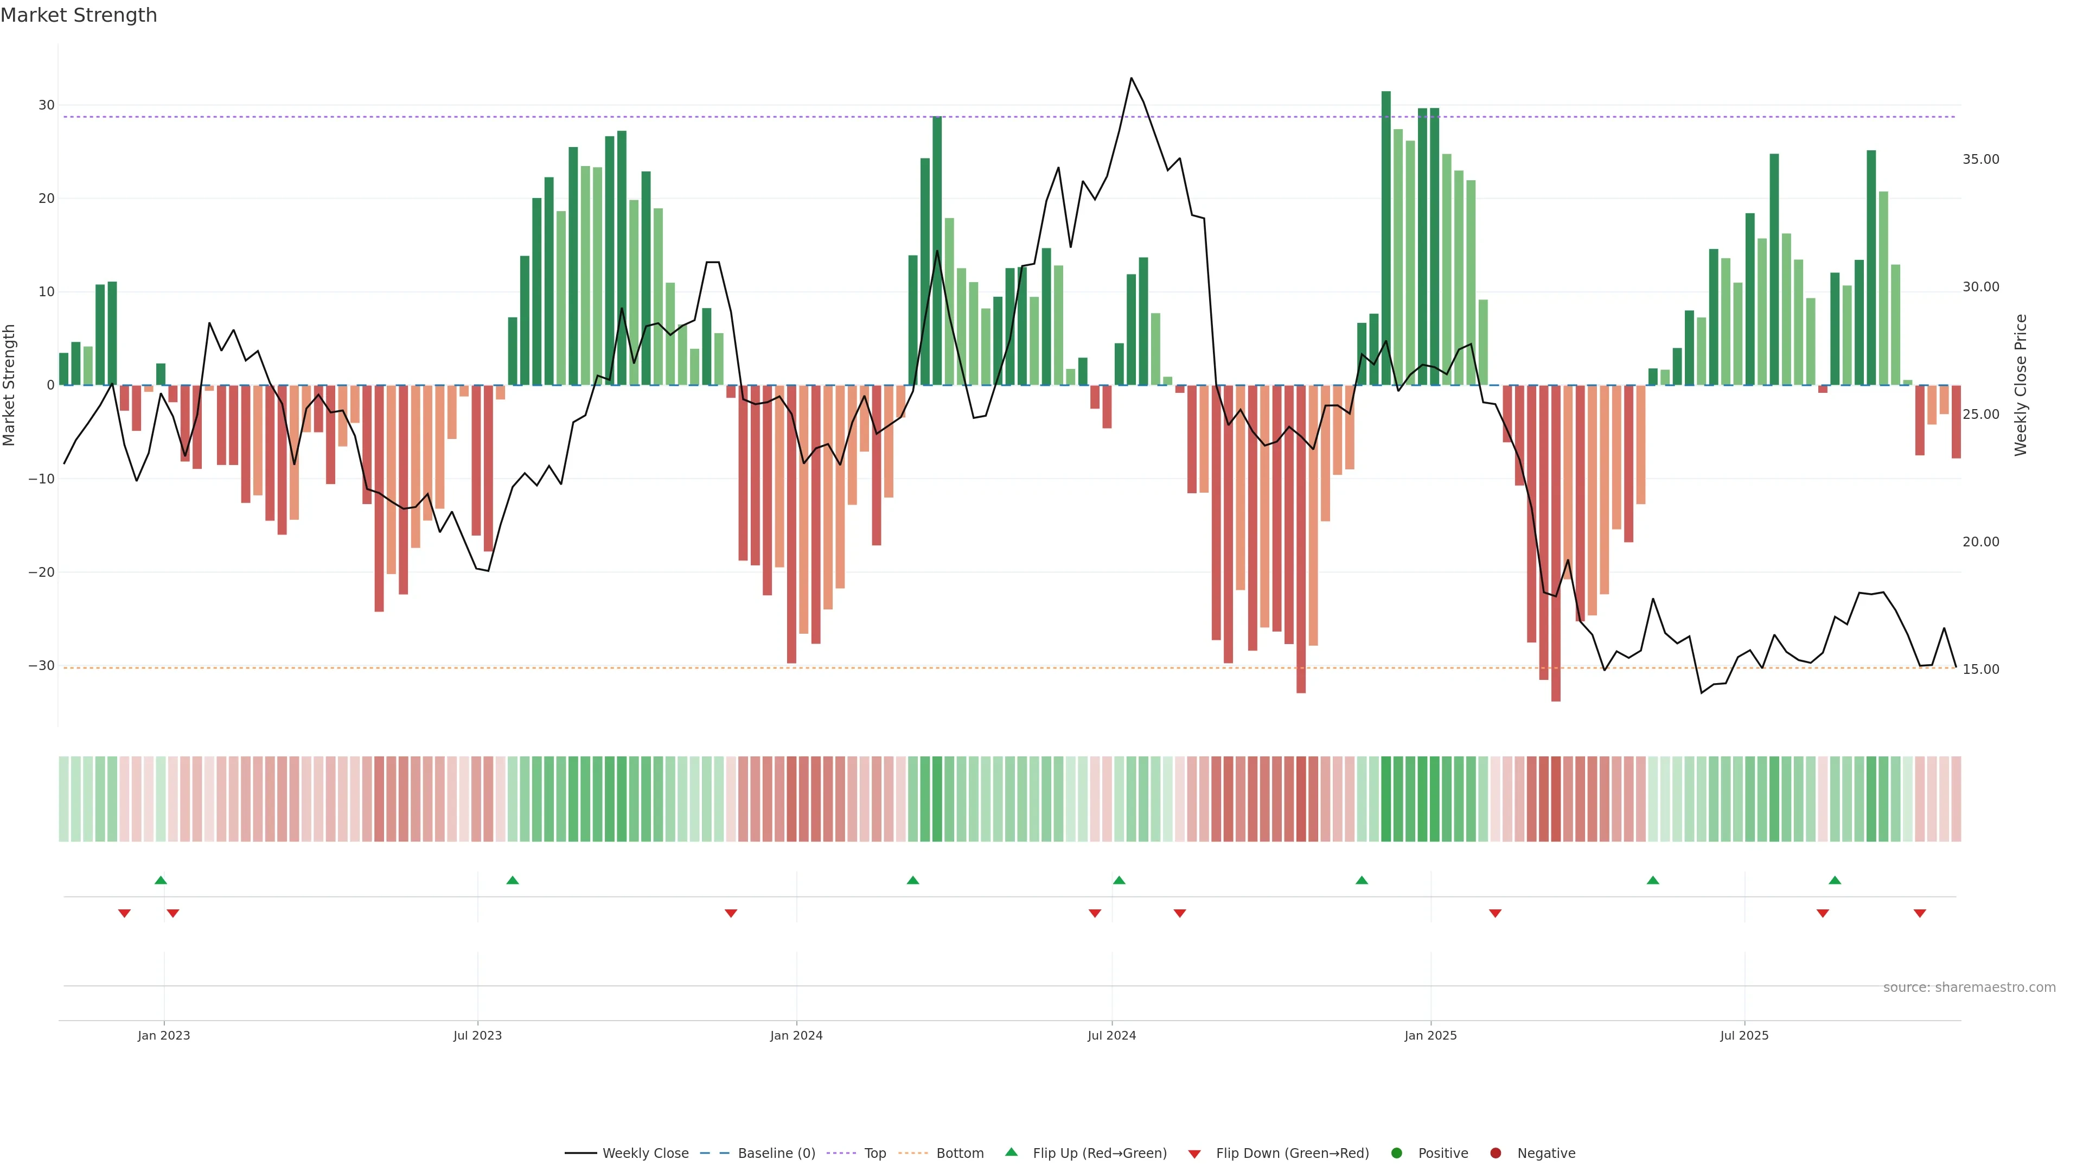Click the flip-up triangle between Jan and Jul 2024

click(x=913, y=880)
